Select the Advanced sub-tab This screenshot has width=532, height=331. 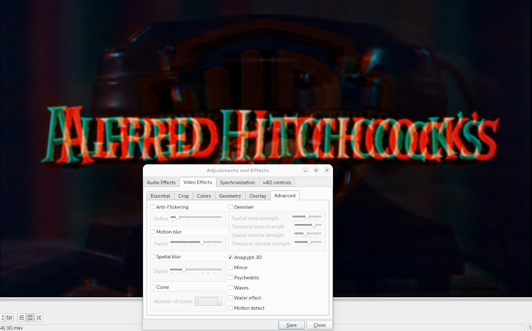(x=285, y=196)
